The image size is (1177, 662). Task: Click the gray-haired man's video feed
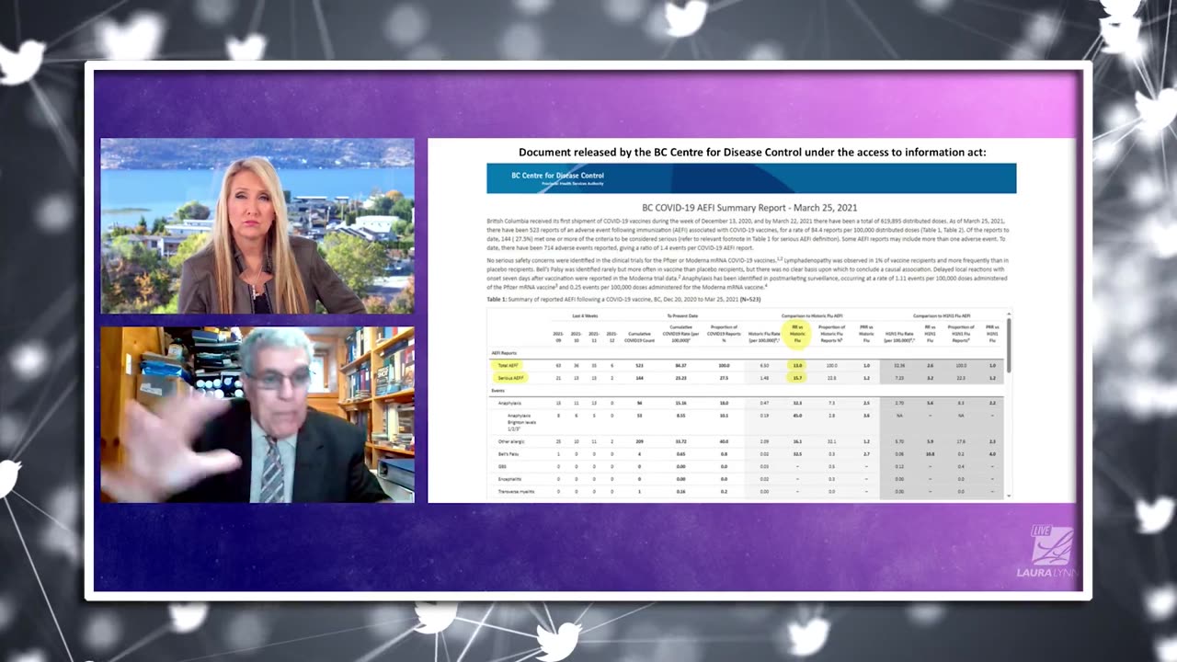257,415
